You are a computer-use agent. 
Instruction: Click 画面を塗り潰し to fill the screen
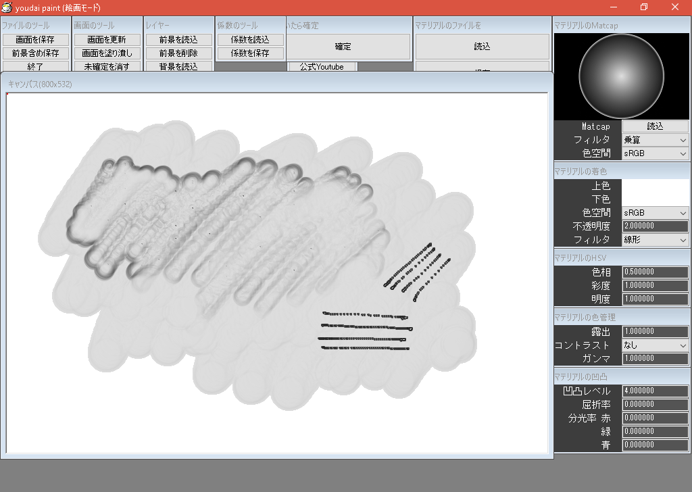[x=106, y=53]
